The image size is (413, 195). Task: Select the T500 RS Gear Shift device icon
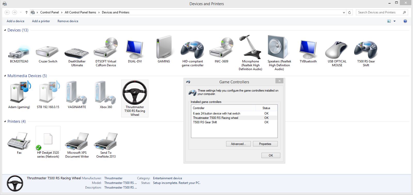(x=366, y=50)
